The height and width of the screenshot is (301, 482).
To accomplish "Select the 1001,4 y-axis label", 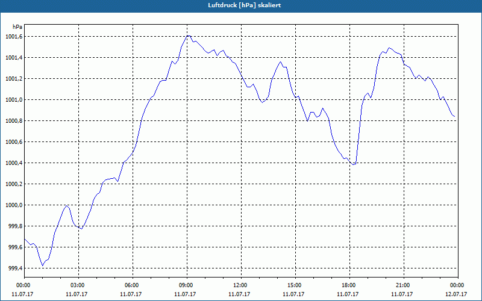I will pyautogui.click(x=14, y=58).
